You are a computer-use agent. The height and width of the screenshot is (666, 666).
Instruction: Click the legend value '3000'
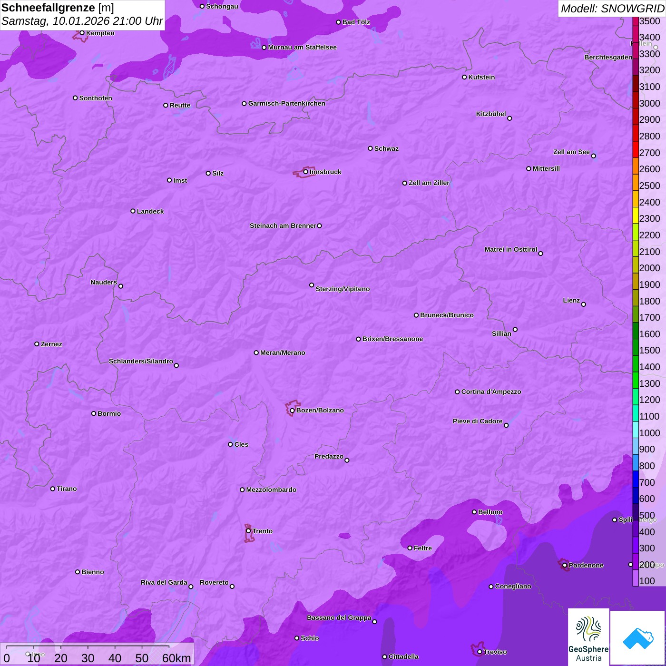(x=650, y=103)
